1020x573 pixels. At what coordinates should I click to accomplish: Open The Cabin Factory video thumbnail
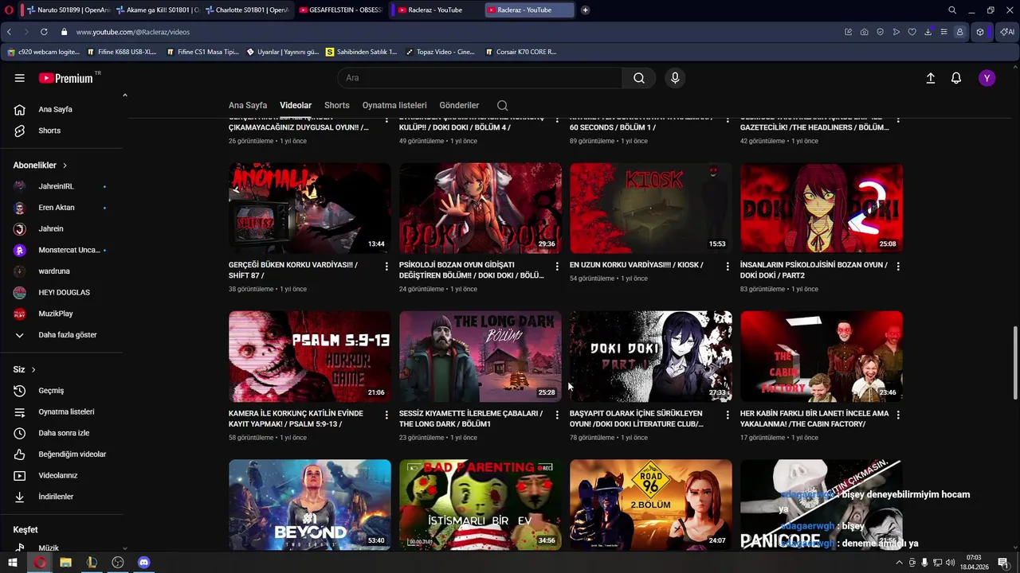(822, 356)
